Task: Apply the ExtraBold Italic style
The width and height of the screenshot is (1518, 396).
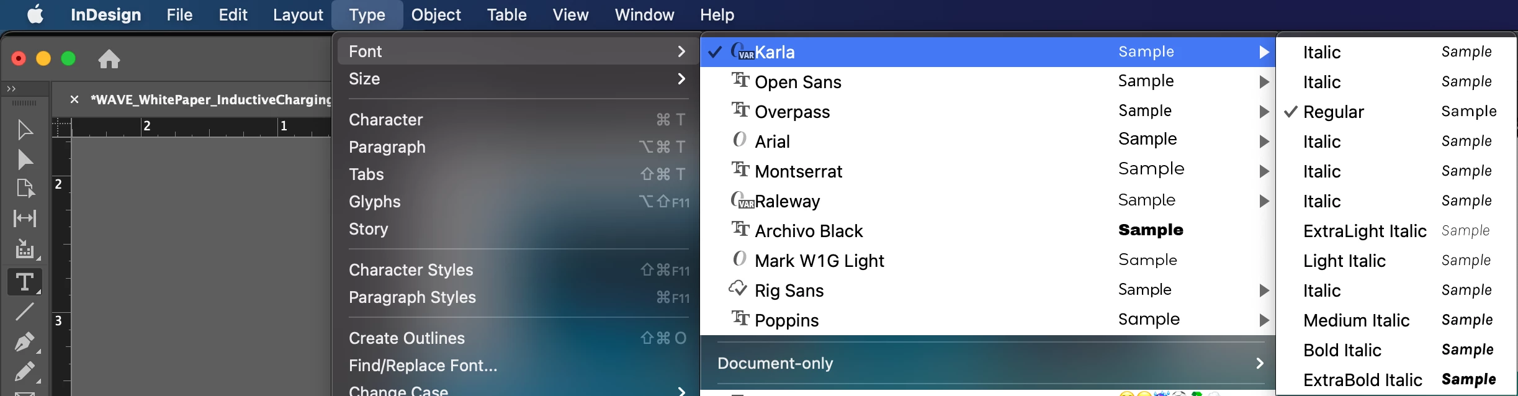Action: [x=1396, y=380]
